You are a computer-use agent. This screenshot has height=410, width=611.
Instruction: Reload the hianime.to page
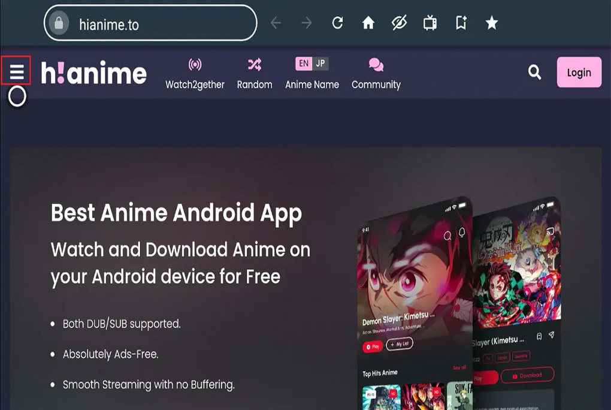click(x=337, y=22)
